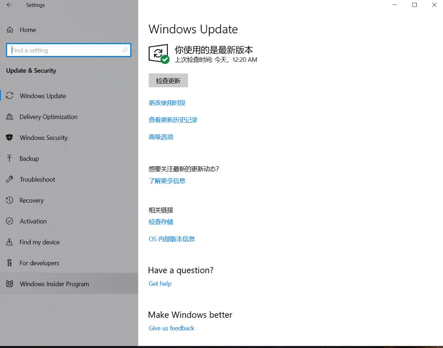The image size is (443, 348).
Task: Click the back arrow in Settings
Action: coord(9,5)
